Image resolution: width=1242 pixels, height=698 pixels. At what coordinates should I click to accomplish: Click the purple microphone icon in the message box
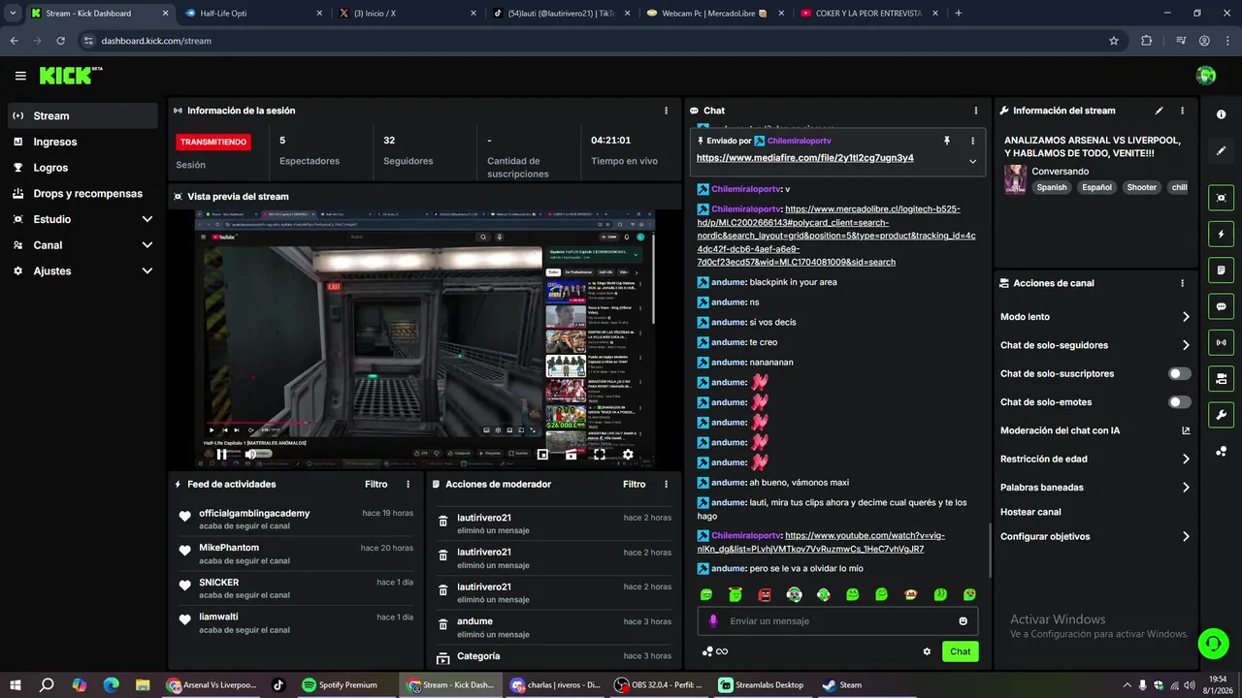click(713, 621)
